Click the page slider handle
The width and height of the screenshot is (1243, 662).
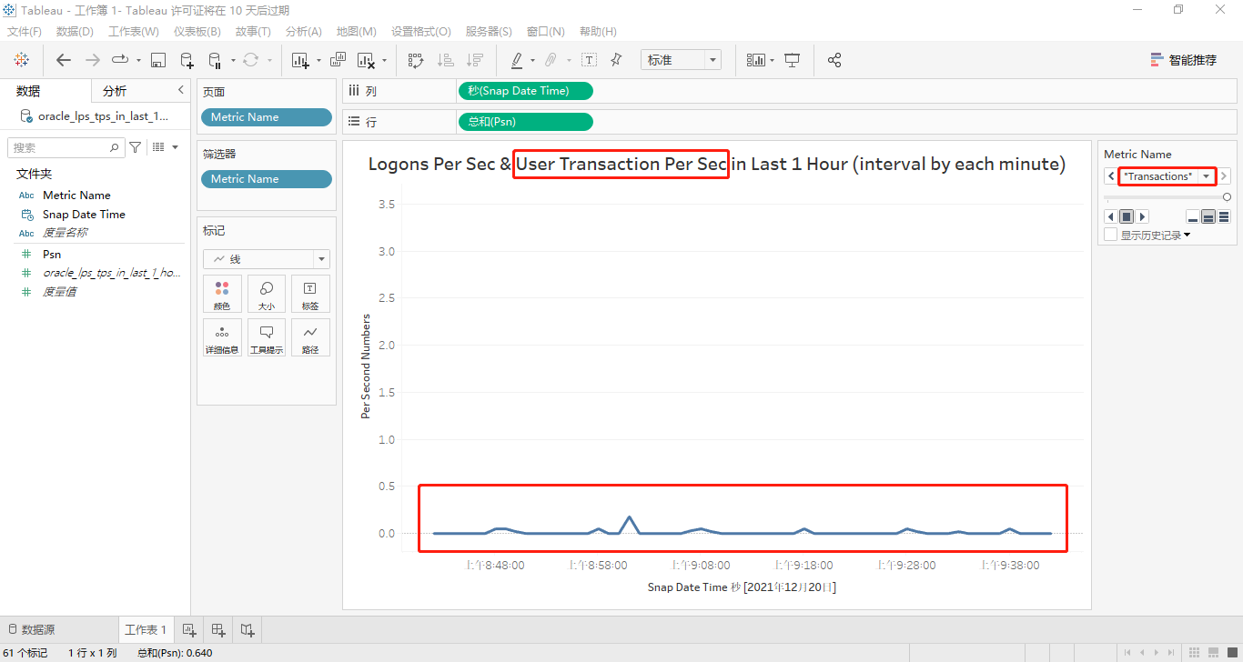[1227, 196]
